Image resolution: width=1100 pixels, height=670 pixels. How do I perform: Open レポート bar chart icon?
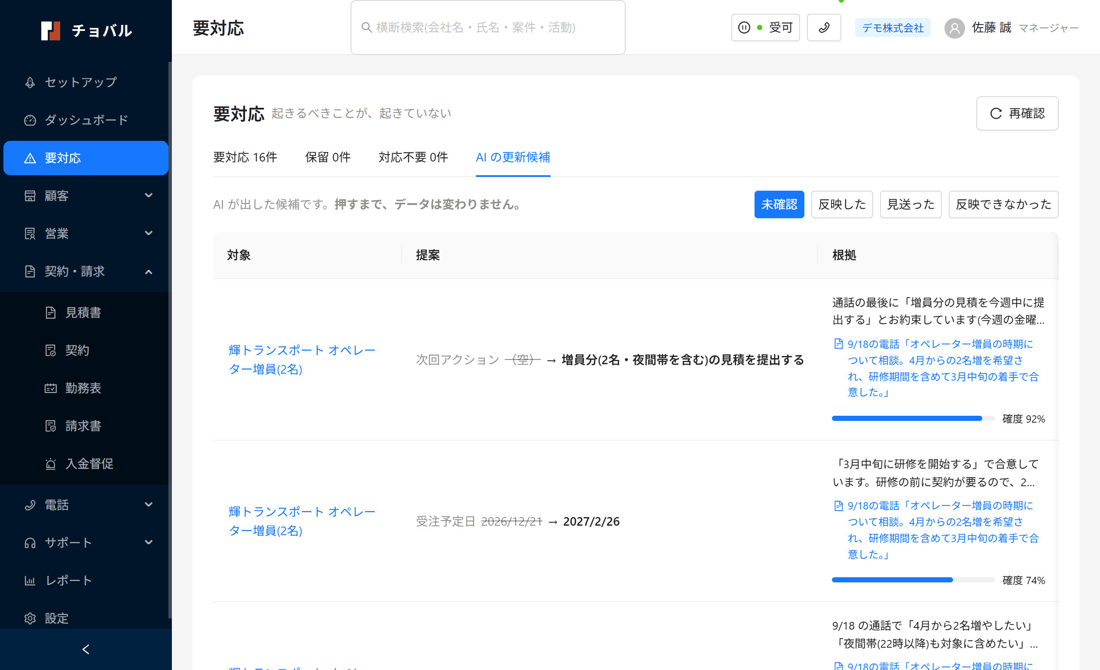pos(30,581)
